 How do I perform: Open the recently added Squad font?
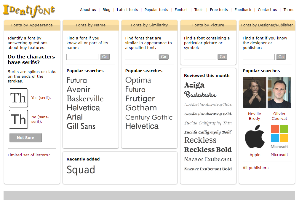point(81,170)
